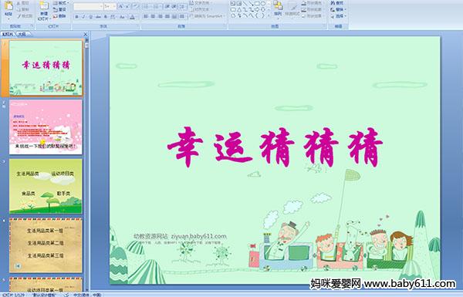463x297 pixels.
Task: Click the font color icon
Action: click(132, 17)
